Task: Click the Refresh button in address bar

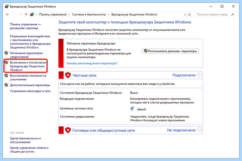Action: [x=190, y=14]
